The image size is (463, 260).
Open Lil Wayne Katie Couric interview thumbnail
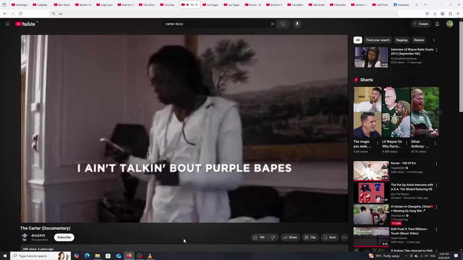[x=371, y=57]
